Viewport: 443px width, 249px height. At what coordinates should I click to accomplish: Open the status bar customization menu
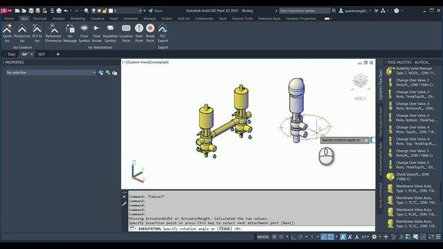(x=438, y=237)
